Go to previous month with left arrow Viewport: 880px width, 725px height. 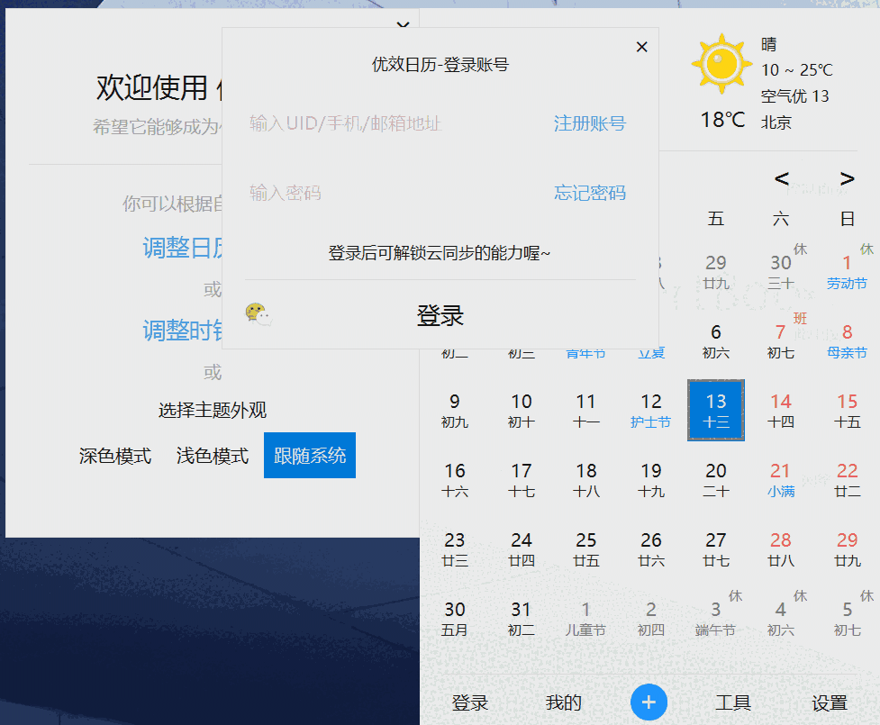coord(781,178)
